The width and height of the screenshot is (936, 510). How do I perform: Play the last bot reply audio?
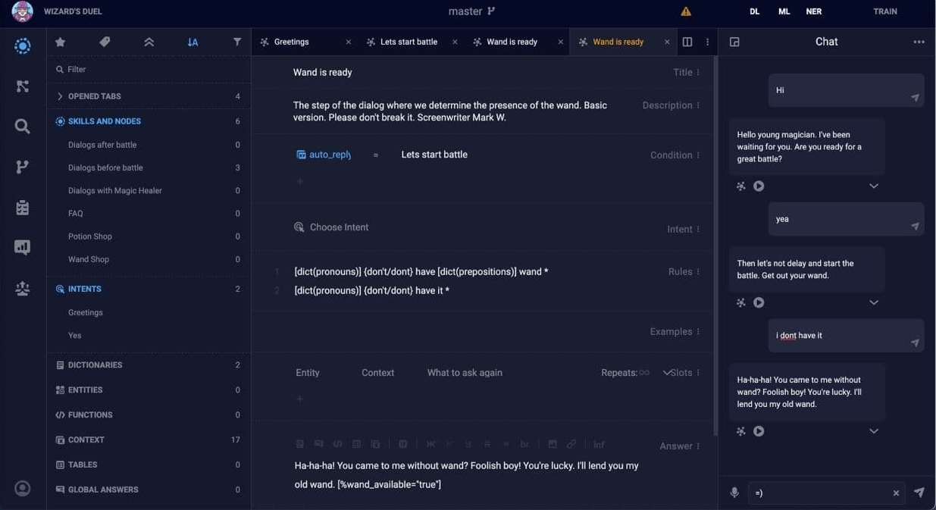[759, 431]
